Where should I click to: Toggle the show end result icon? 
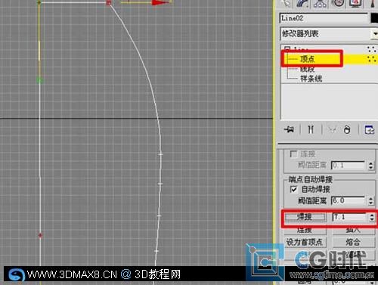[x=311, y=130]
